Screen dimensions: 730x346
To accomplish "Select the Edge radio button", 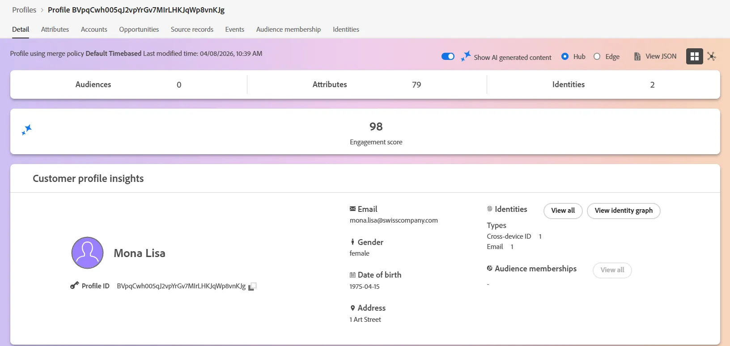I will (x=597, y=56).
